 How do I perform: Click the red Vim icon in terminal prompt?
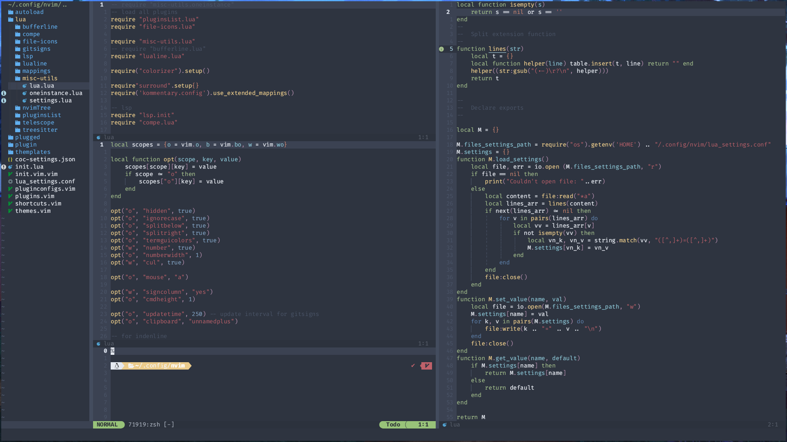[x=426, y=365]
